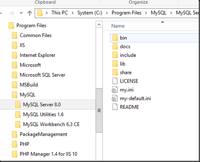Select the PHP Manager 1.4 for IIS 10 folder
Image resolution: width=200 pixels, height=162 pixels.
coord(48,154)
